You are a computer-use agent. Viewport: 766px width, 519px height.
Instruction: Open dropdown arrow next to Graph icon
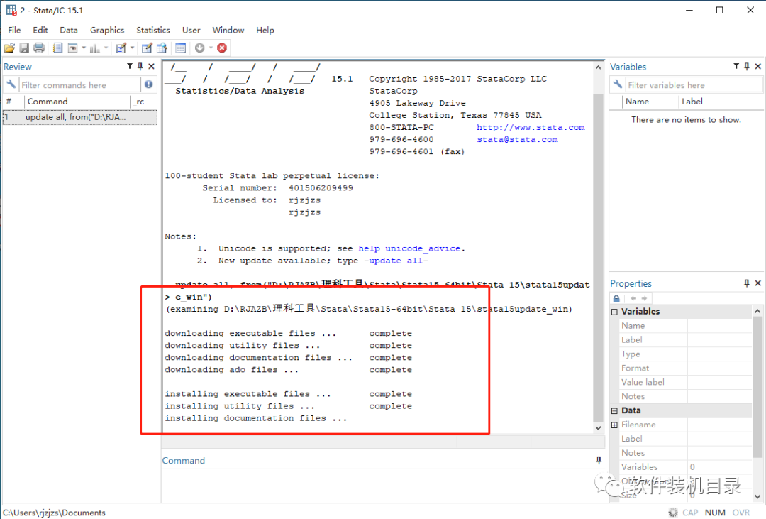(106, 48)
